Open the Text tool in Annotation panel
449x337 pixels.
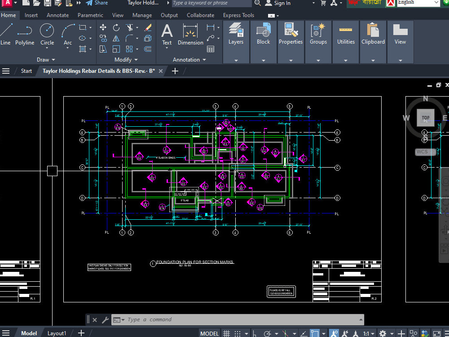(x=167, y=32)
